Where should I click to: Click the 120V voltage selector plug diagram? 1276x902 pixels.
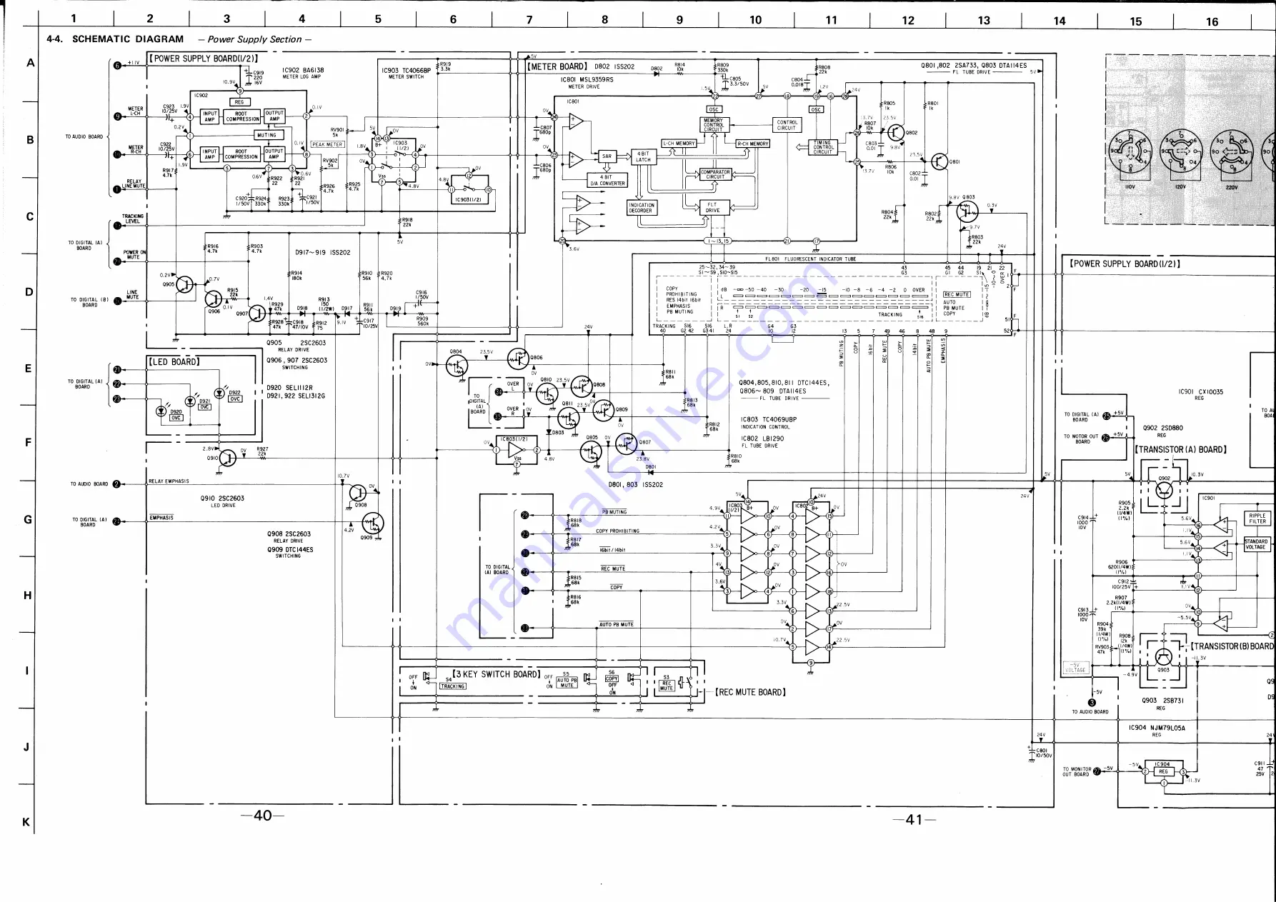pos(1181,152)
